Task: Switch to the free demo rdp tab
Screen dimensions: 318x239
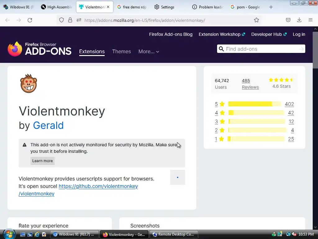Action: click(x=132, y=7)
